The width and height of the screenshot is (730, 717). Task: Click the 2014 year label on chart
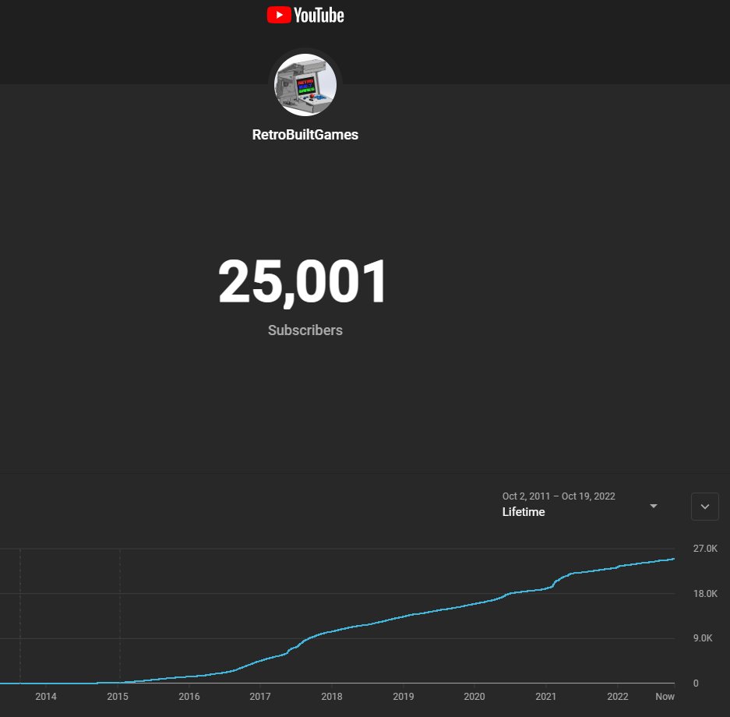(46, 697)
